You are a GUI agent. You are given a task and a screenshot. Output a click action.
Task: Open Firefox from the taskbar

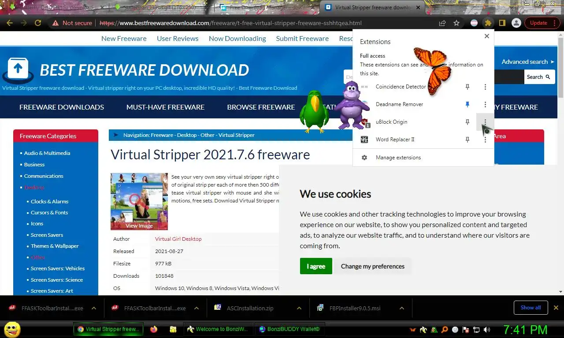coord(154,329)
